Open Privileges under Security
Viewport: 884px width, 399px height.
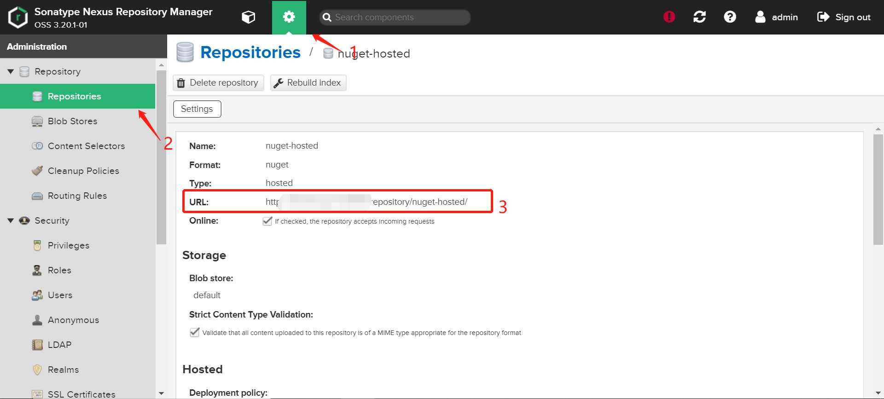(x=77, y=245)
